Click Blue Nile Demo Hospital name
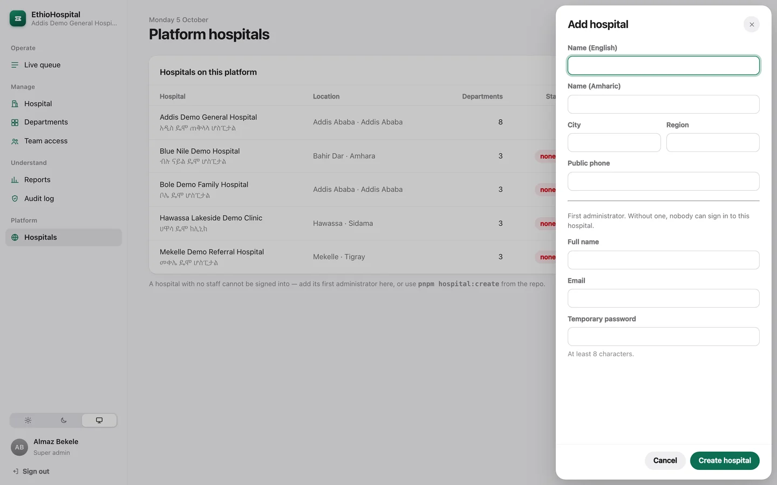The width and height of the screenshot is (777, 485). click(200, 151)
